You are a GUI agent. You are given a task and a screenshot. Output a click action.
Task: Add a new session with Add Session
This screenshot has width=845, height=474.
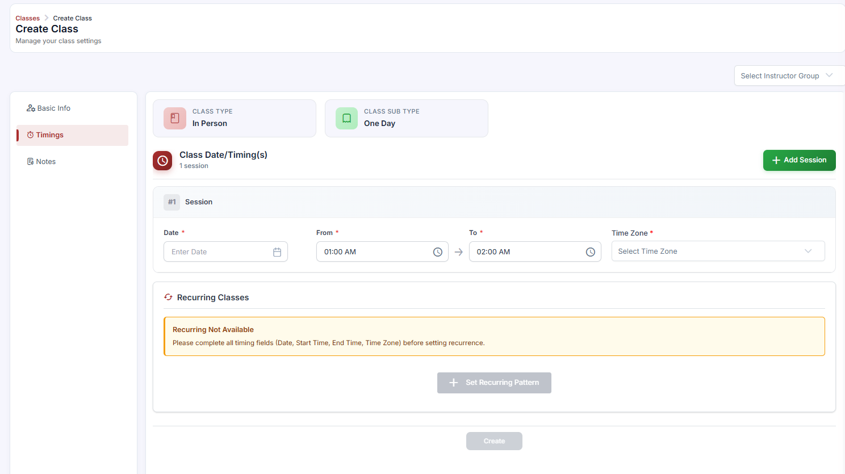click(799, 160)
